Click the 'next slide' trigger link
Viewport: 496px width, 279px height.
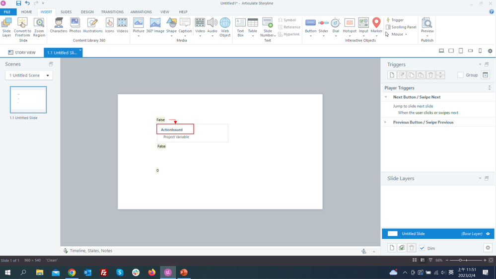[425, 106]
